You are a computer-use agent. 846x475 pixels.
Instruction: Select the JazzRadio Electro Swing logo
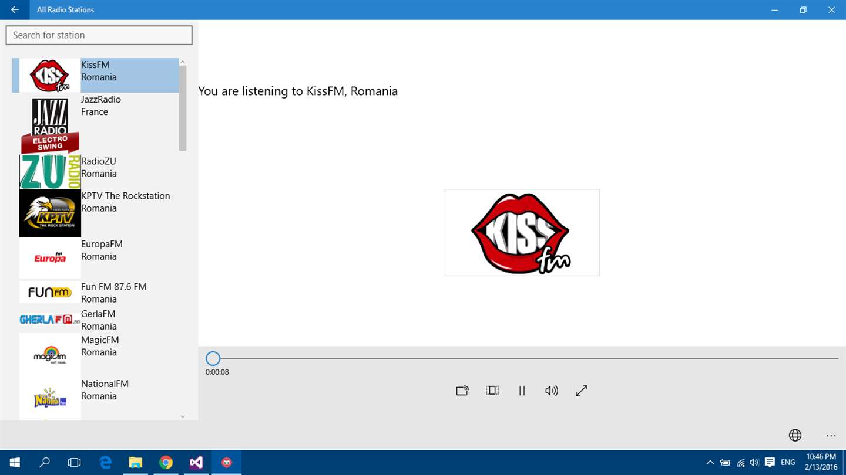click(50, 124)
